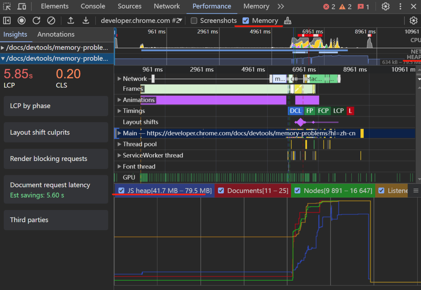Open capture settings gear in Performance toolbar
421x290 pixels.
pyautogui.click(x=413, y=20)
